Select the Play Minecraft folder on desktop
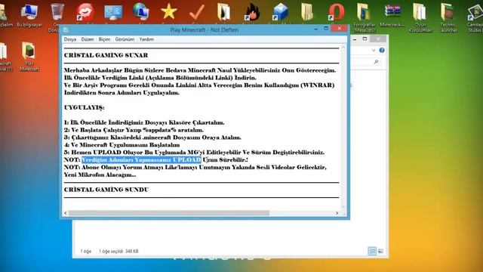This screenshot has height=272, width=483. [29, 57]
